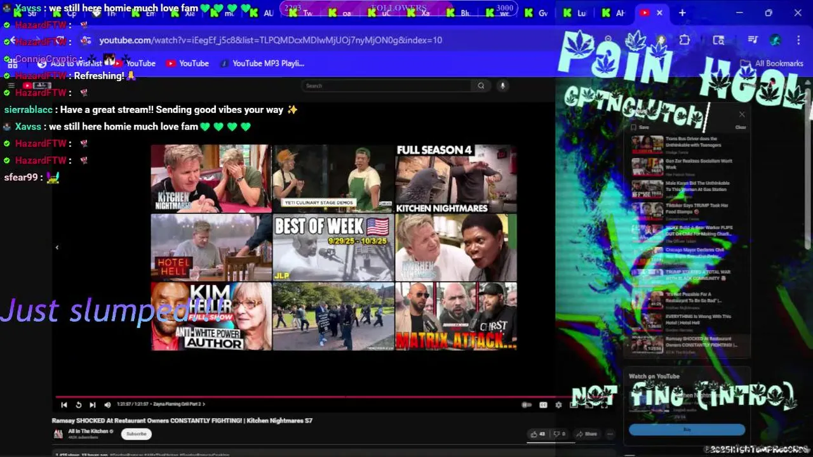Open browser profile avatar
This screenshot has height=457, width=813.
click(775, 40)
